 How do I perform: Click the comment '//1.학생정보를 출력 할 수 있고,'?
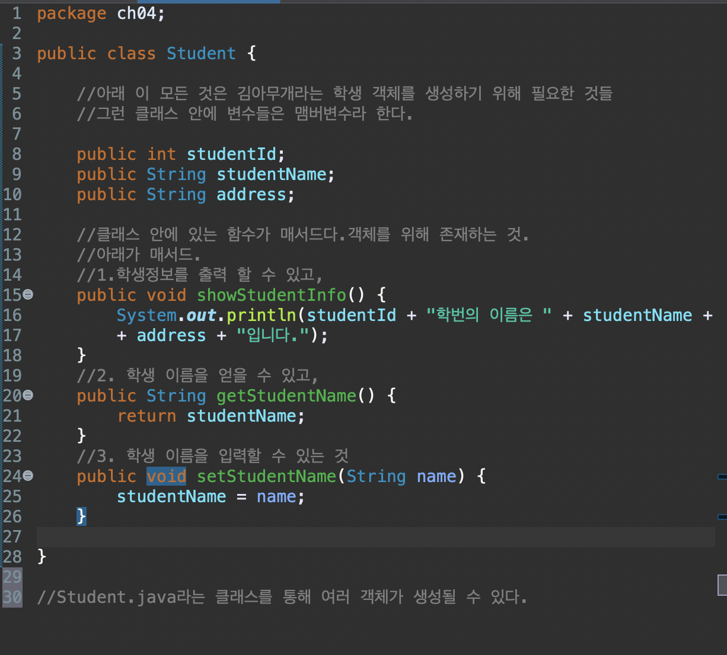(200, 275)
